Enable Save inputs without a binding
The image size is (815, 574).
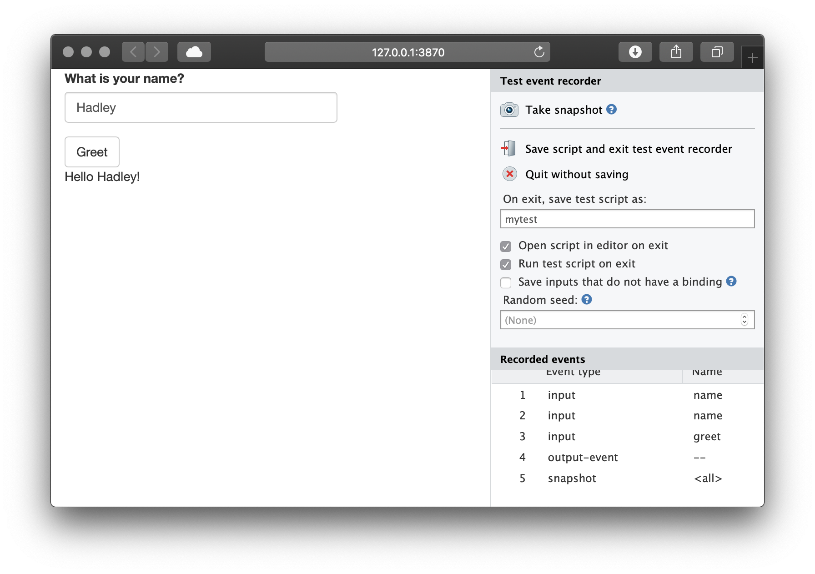(x=506, y=282)
